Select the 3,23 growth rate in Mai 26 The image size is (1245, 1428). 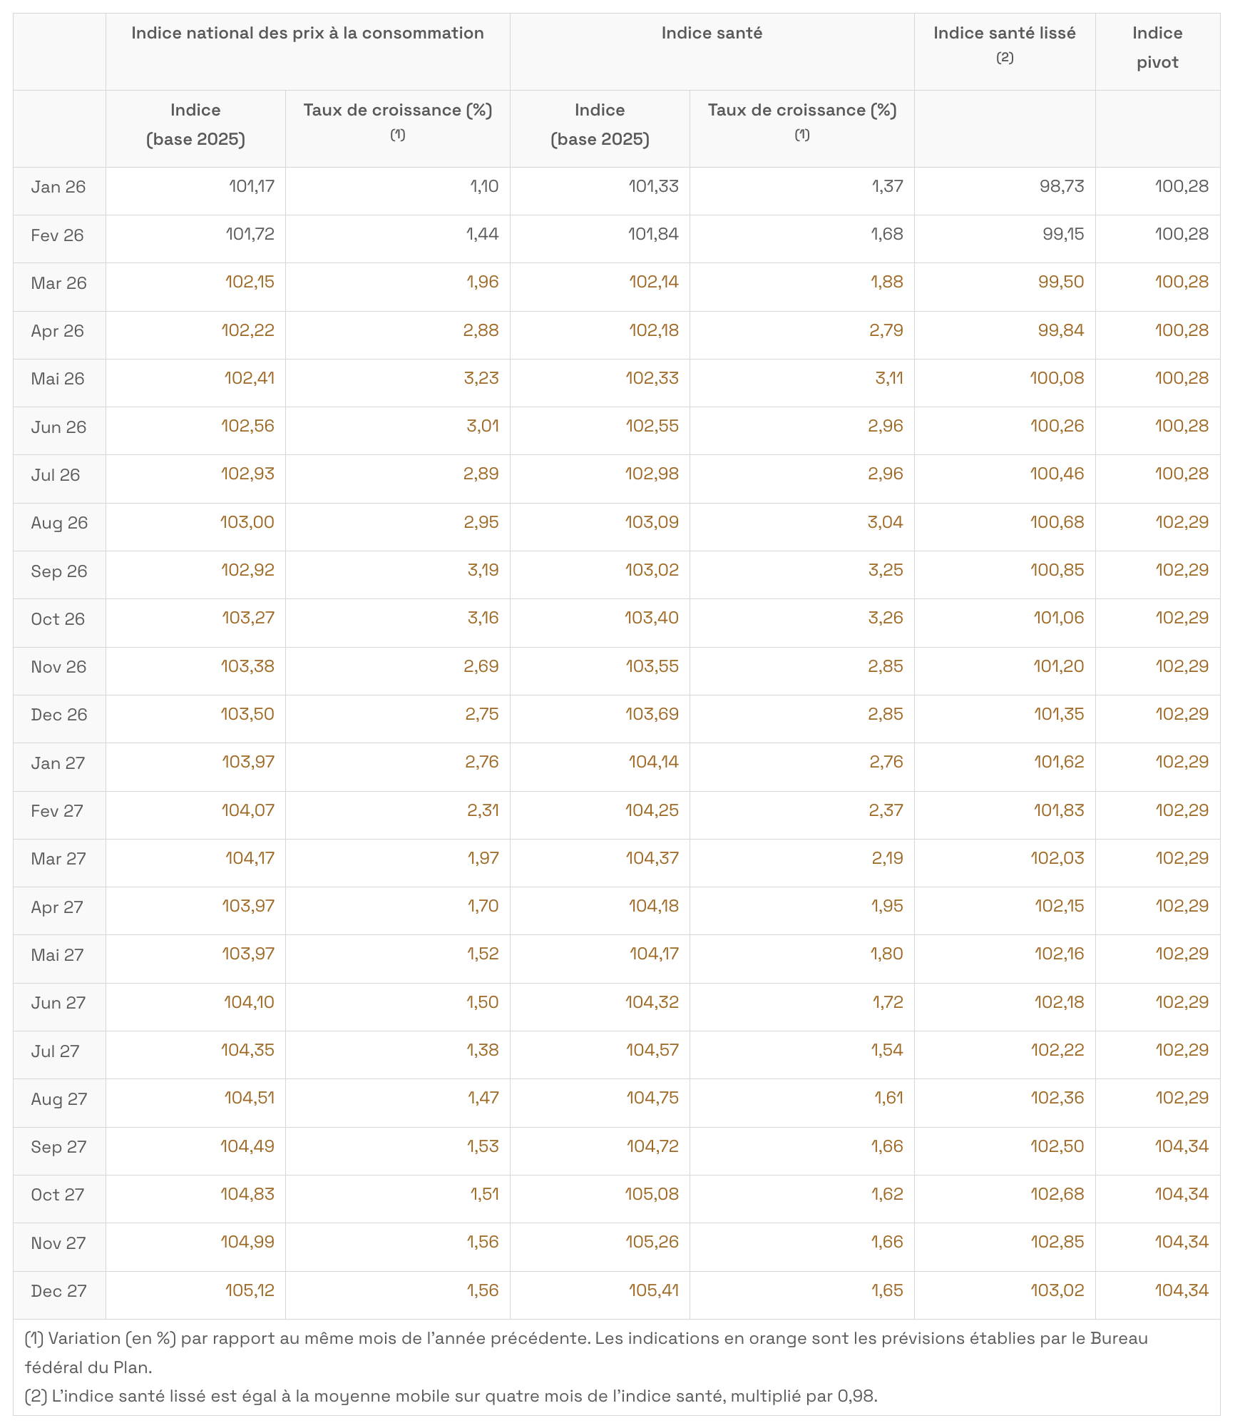481,378
